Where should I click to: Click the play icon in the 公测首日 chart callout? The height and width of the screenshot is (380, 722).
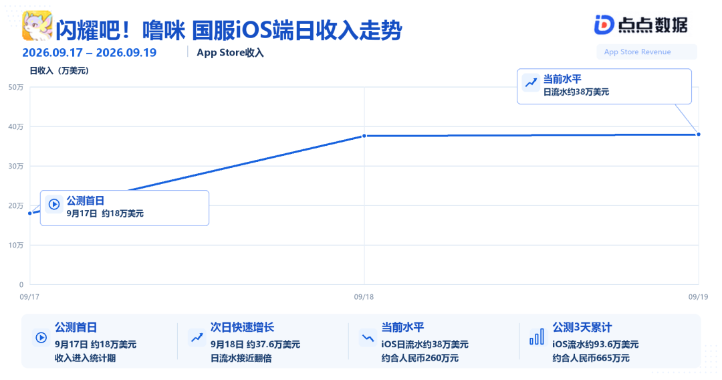click(x=54, y=204)
